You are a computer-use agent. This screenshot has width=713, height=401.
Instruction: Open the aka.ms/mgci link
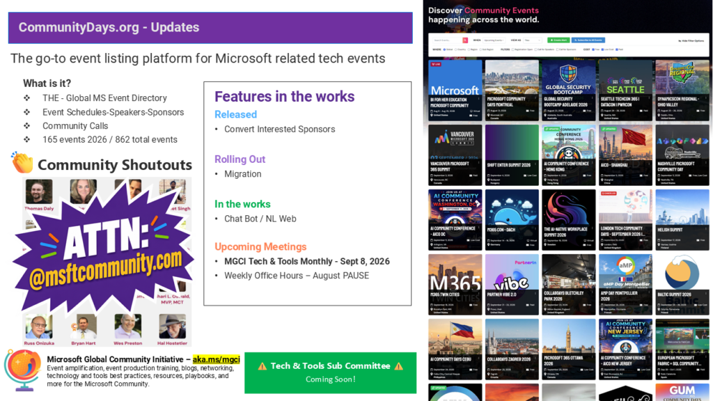(216, 360)
